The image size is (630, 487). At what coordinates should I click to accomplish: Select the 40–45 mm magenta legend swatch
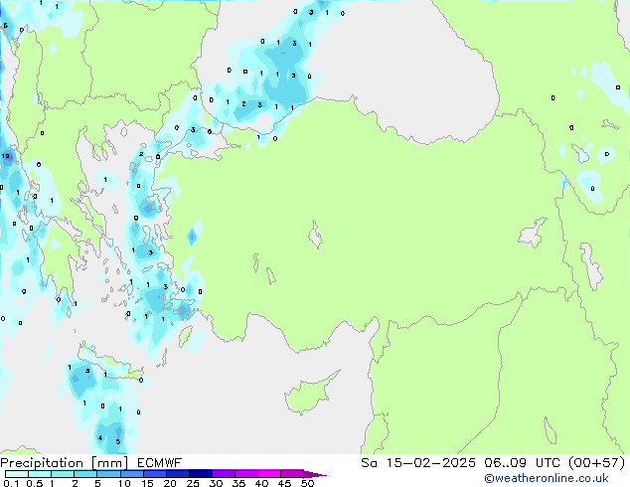point(269,474)
